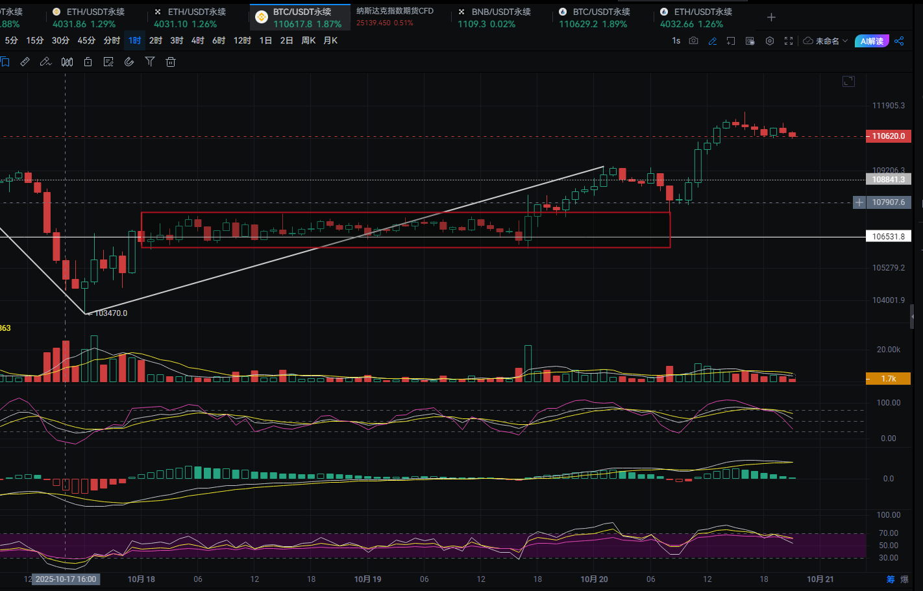Click the AI解读 button

[x=871, y=41]
